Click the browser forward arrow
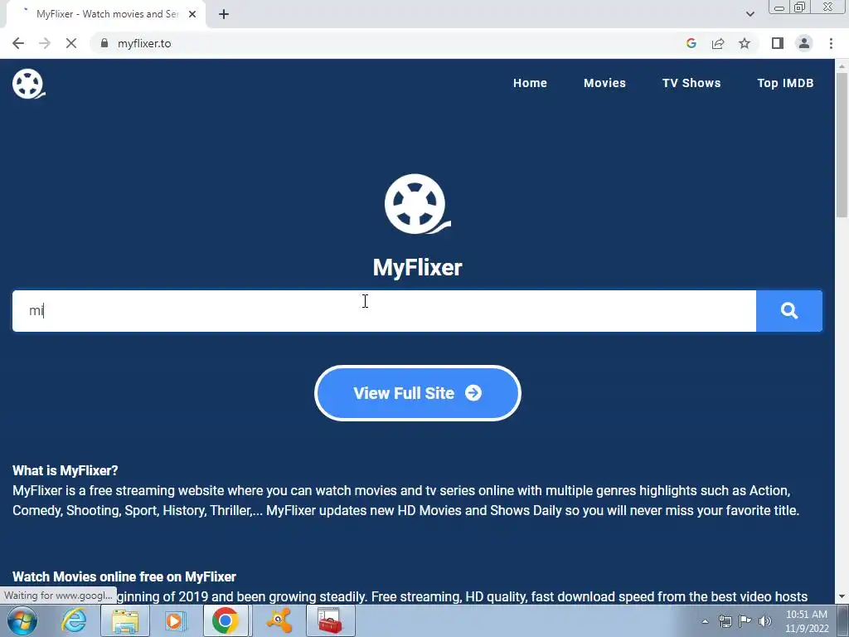The height and width of the screenshot is (637, 849). 45,43
